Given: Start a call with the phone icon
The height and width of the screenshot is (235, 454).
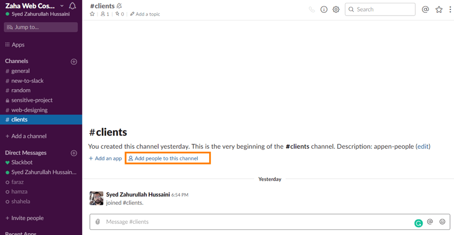Looking at the screenshot, I should point(312,10).
